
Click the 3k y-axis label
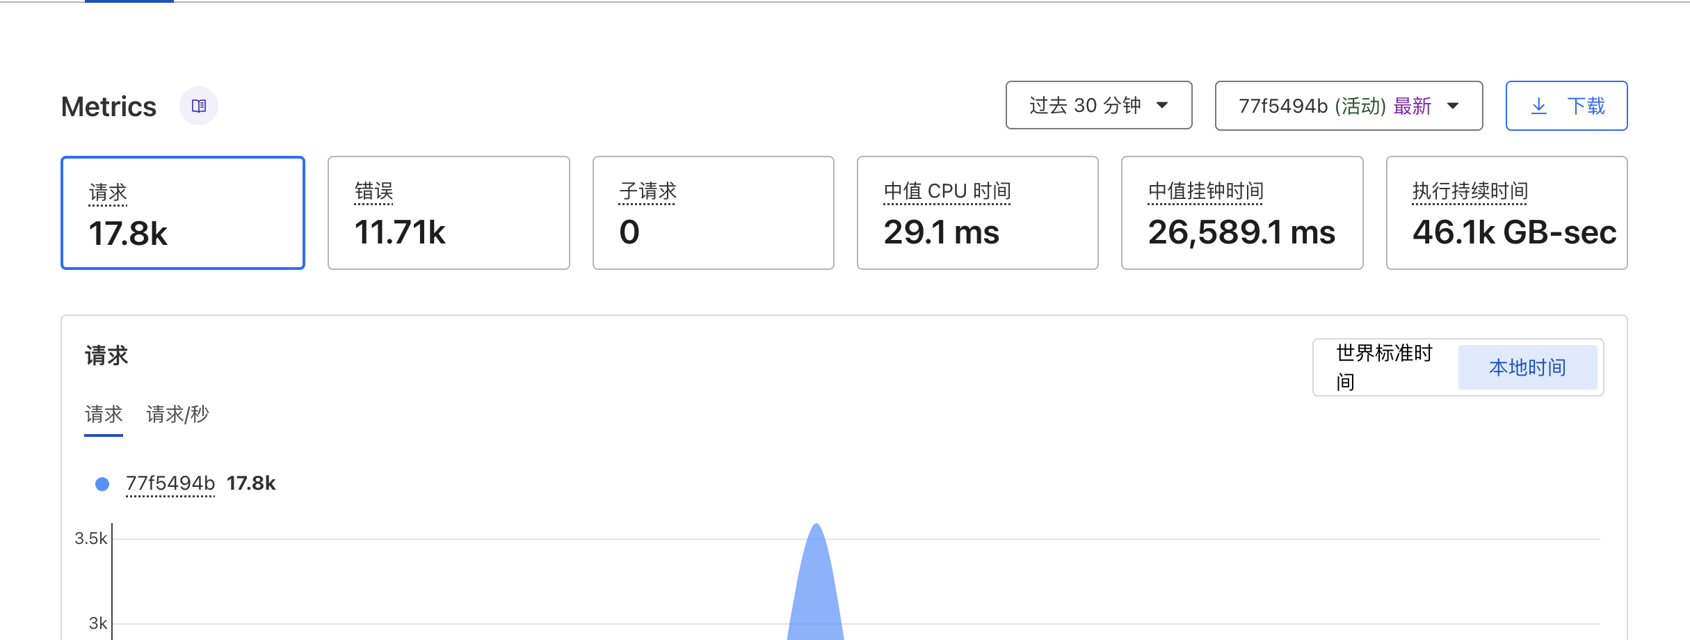[x=98, y=623]
